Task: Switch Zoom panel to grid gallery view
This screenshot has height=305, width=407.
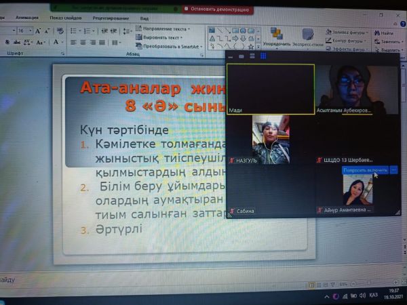Action: [x=263, y=56]
